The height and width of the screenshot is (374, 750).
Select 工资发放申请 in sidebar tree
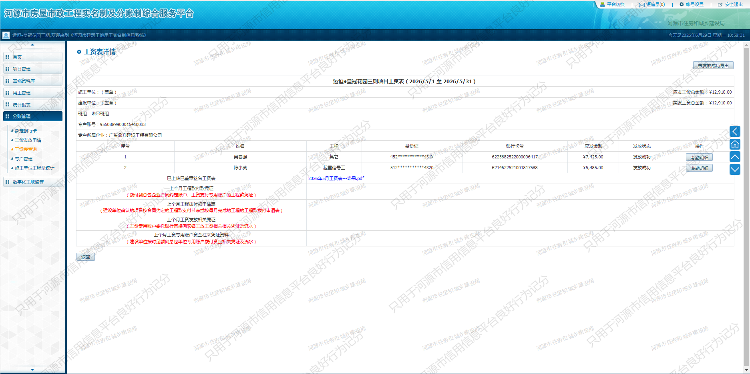28,140
